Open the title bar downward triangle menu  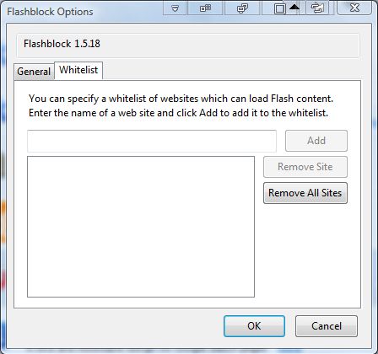point(175,8)
